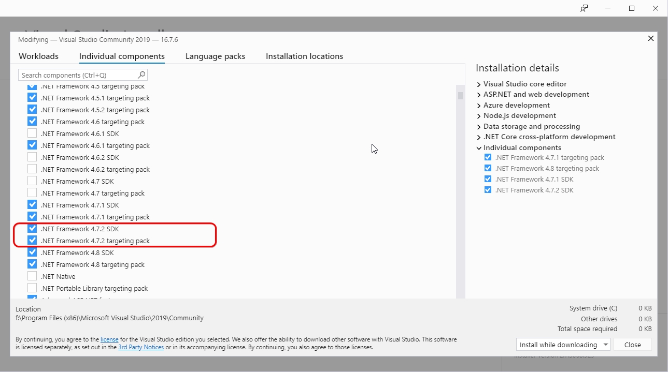Uncheck .NET Framework 4.5.2 targeting pack
The height and width of the screenshot is (372, 668).
click(x=32, y=110)
